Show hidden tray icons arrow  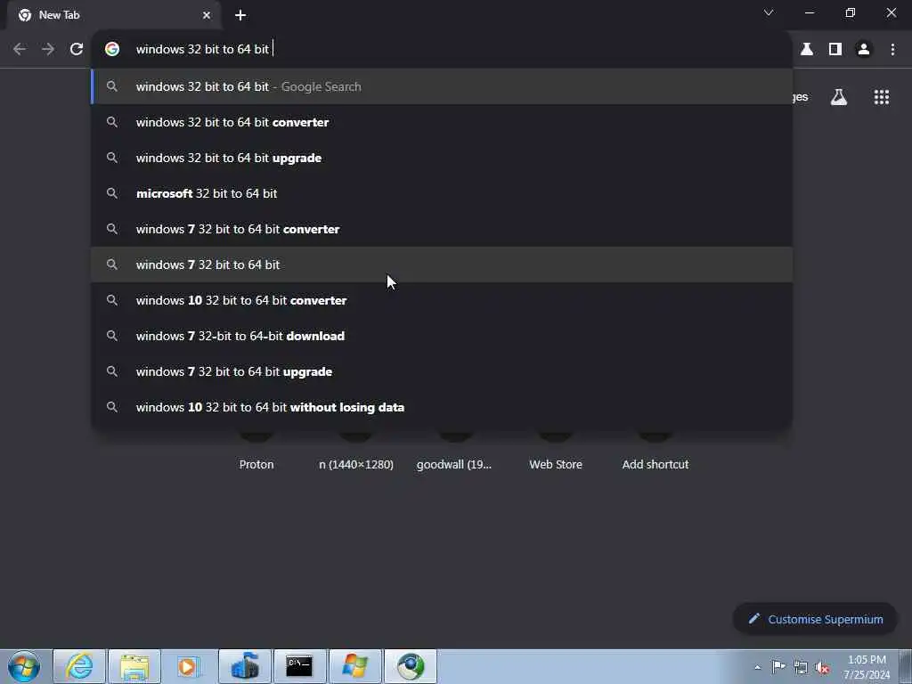click(757, 668)
